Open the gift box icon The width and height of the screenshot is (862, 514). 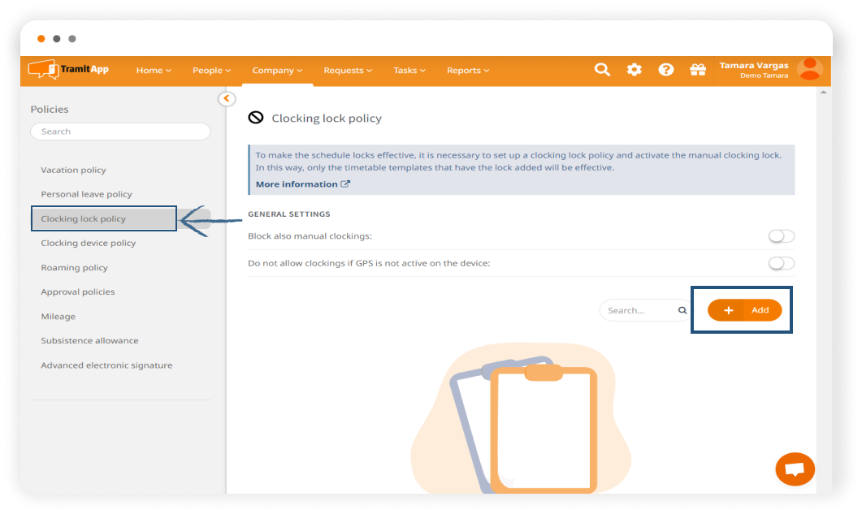(698, 70)
